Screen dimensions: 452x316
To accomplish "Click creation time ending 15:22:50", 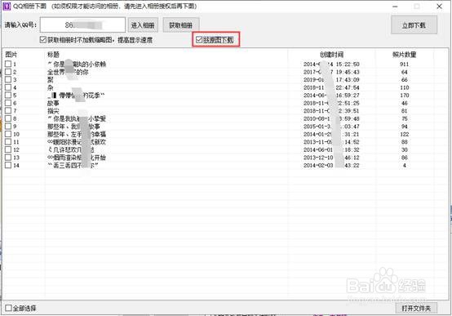I will 331,64.
